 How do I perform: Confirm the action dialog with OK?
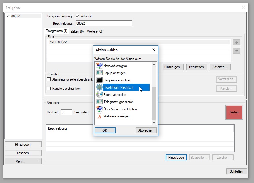point(105,130)
